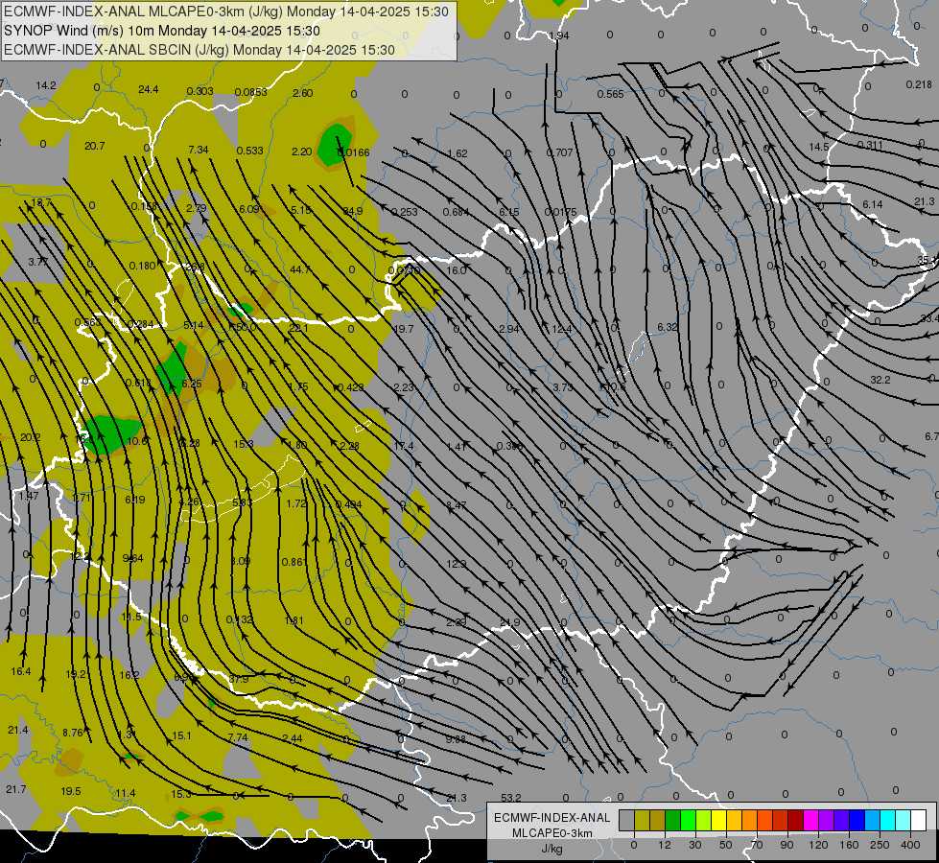This screenshot has height=863, width=939.
Task: Click the map value '53.2'
Action: click(511, 798)
